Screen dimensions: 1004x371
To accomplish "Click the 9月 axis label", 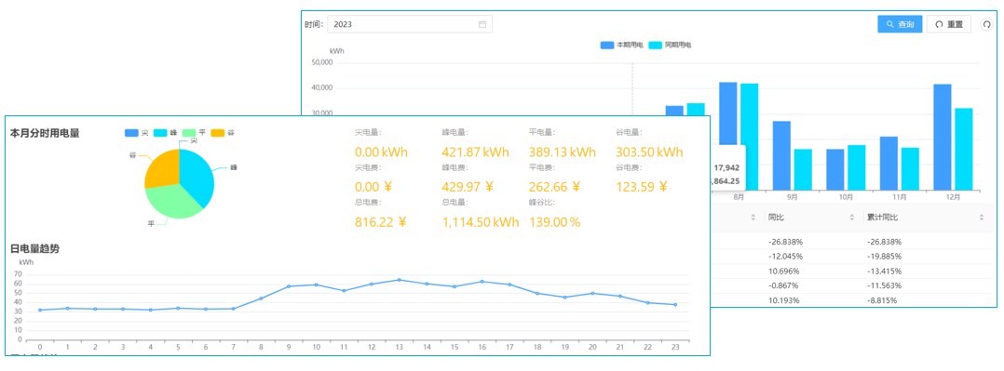I will (792, 197).
